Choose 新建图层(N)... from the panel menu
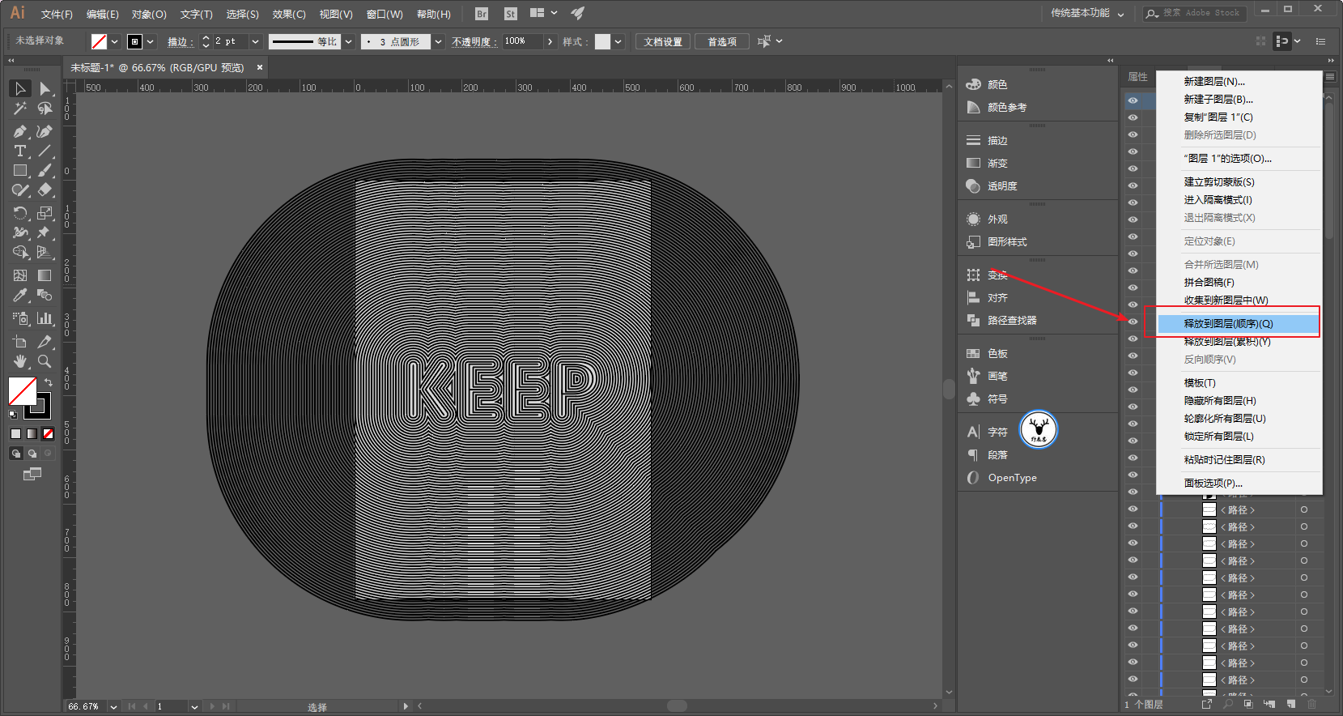 [x=1214, y=82]
